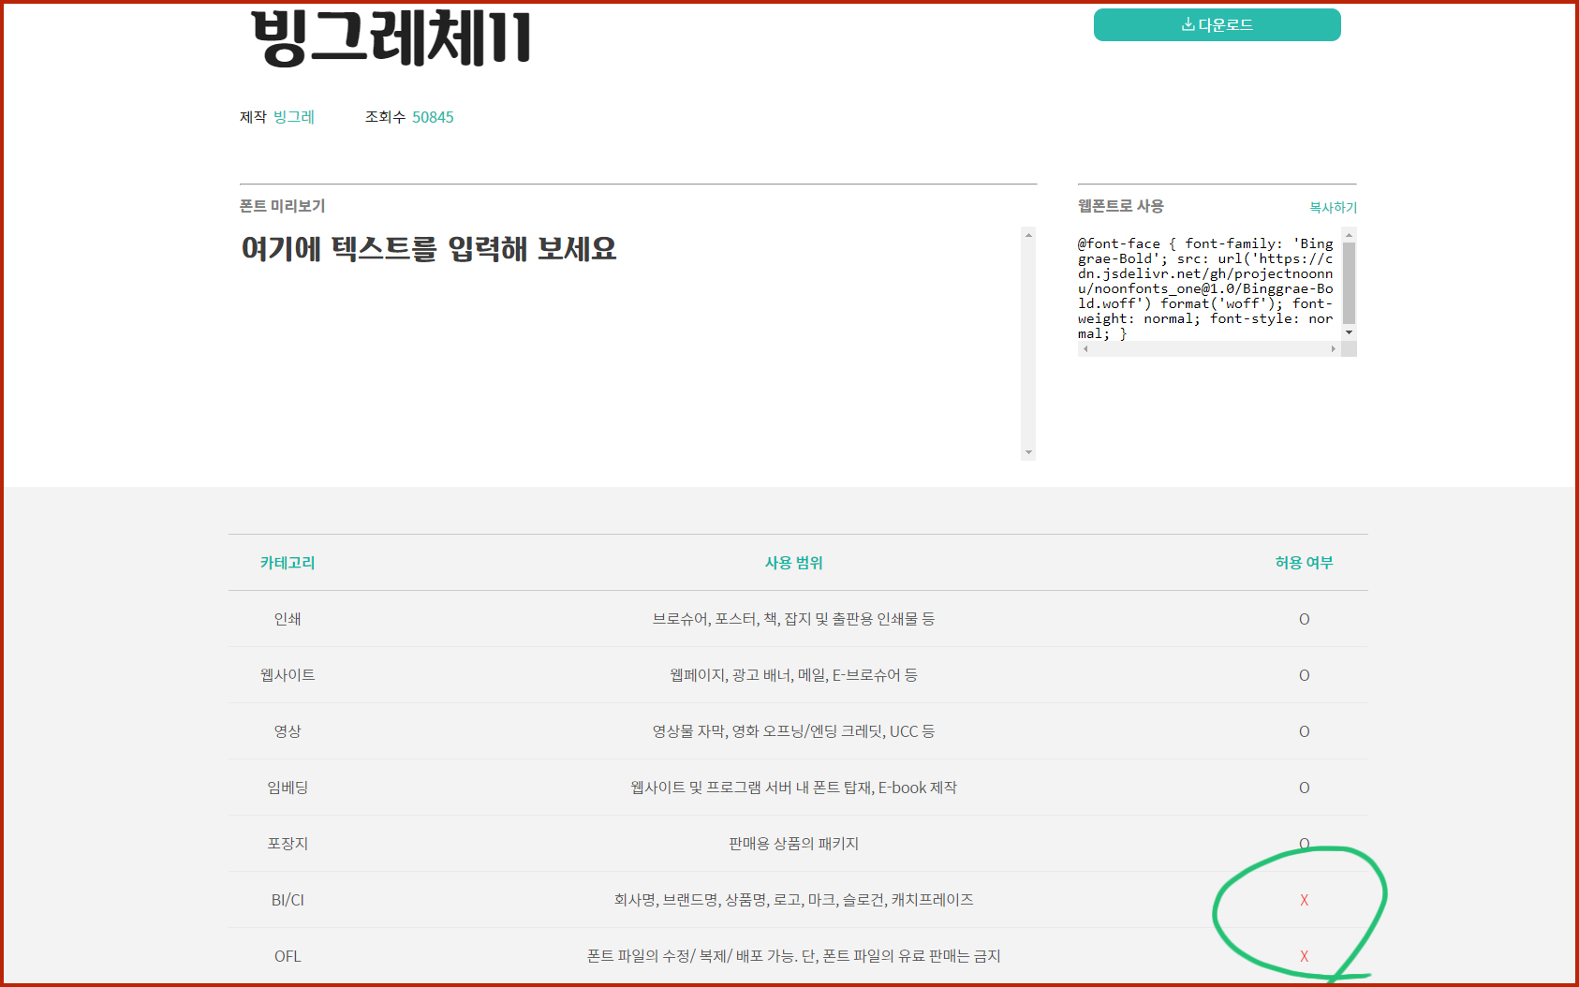Click the 허용 여부 column header
The image size is (1579, 987).
click(x=1304, y=563)
